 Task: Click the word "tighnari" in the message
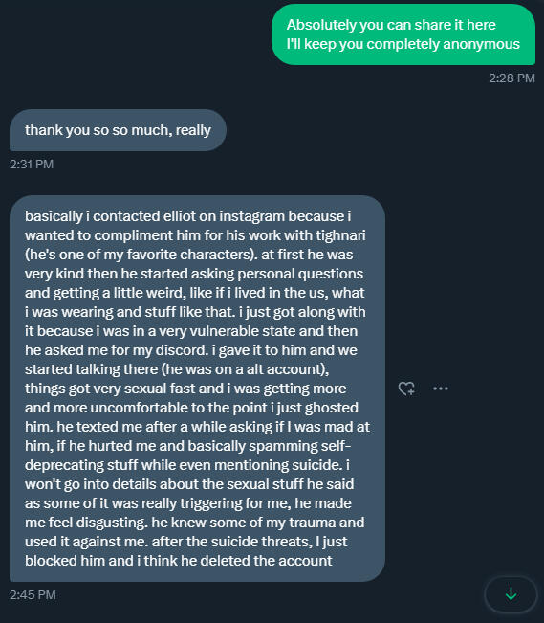[x=340, y=235]
